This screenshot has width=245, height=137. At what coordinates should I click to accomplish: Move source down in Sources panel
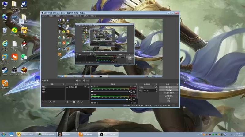[x=81, y=102]
